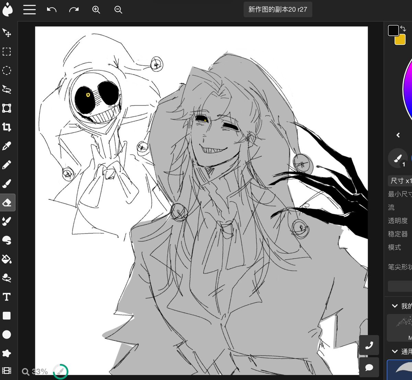Collapse the right panel with arrow
Screen dimensions: 412x380
[398, 135]
